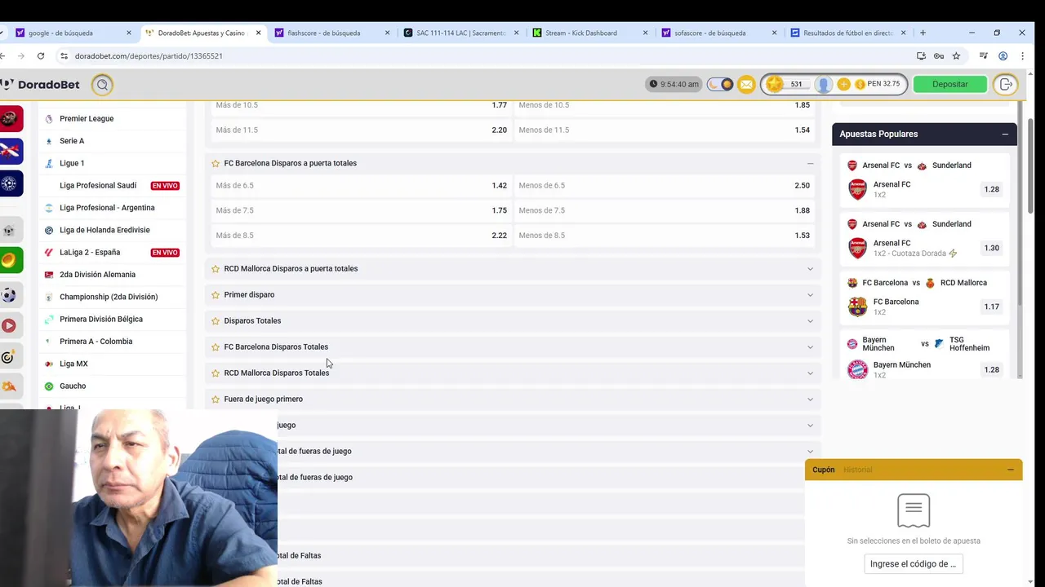The height and width of the screenshot is (587, 1045).
Task: Open the casino roulette sidebar icon
Action: 9,119
